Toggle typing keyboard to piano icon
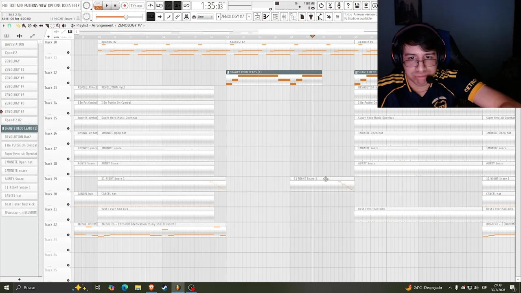 151,17
